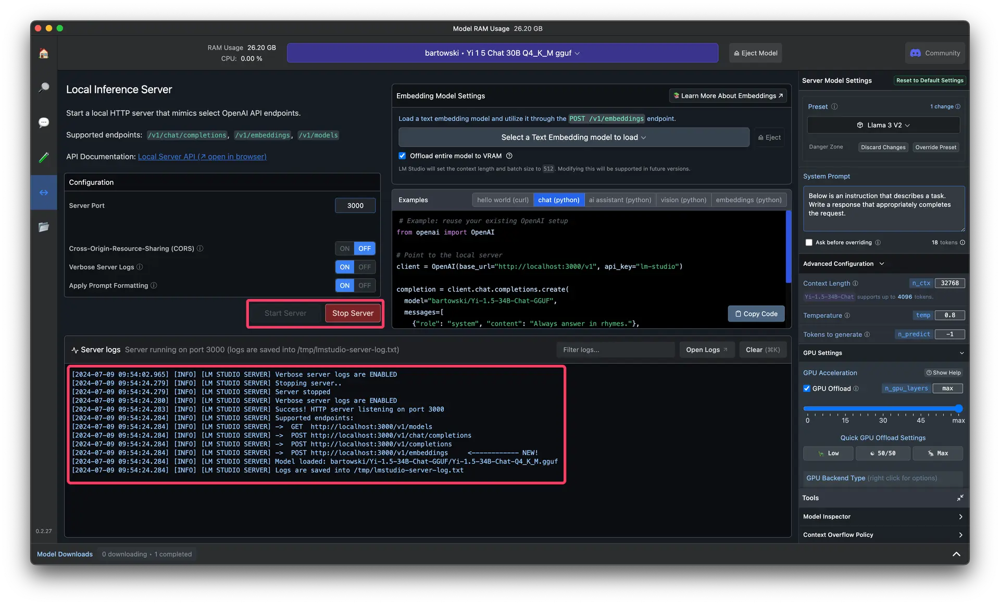Set Apply Prompt Formatting to ON
This screenshot has width=1000, height=605.
tap(345, 286)
